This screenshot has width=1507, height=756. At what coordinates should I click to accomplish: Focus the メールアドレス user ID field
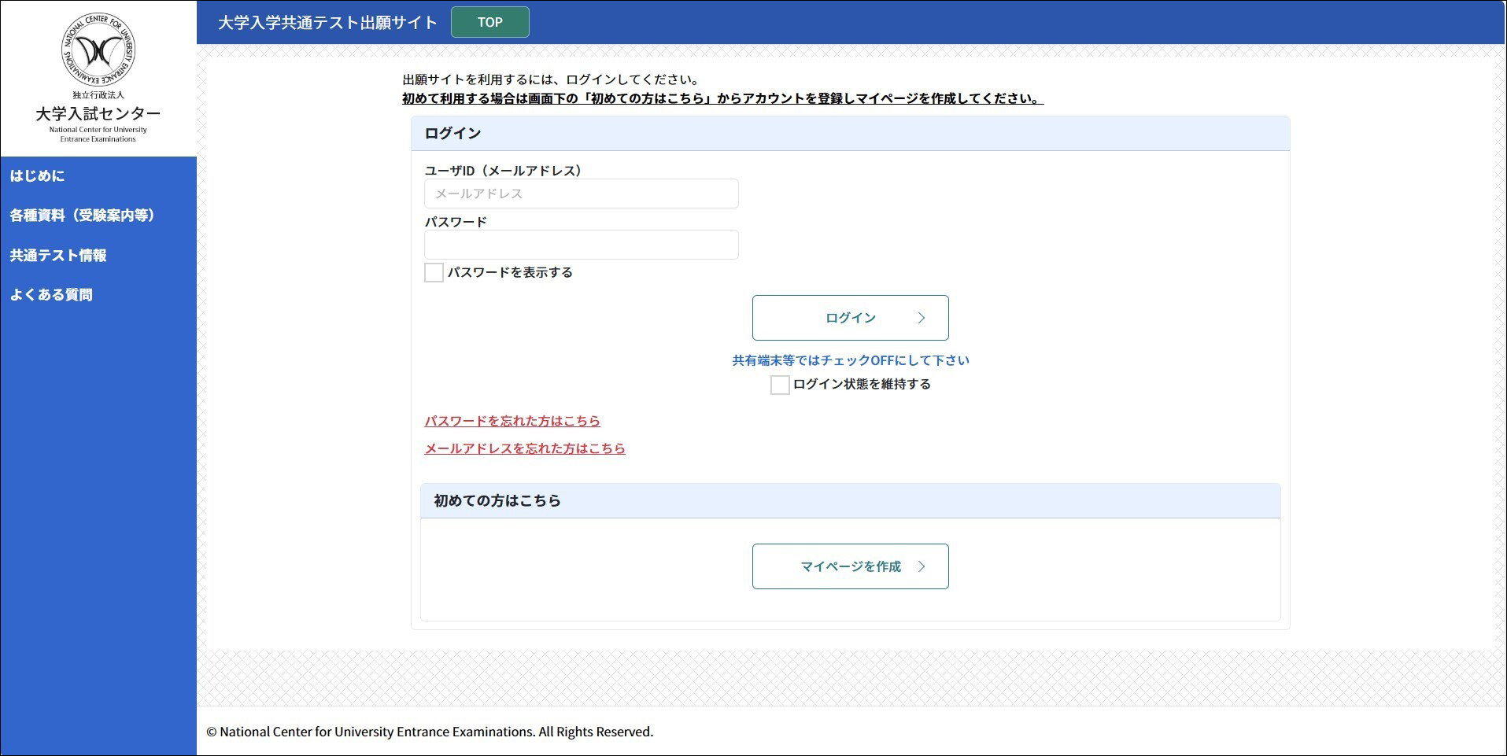[x=581, y=194]
